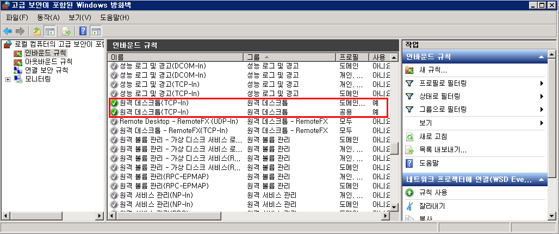Expand submenu arrow next to 그룹으로 필터링

(542, 109)
